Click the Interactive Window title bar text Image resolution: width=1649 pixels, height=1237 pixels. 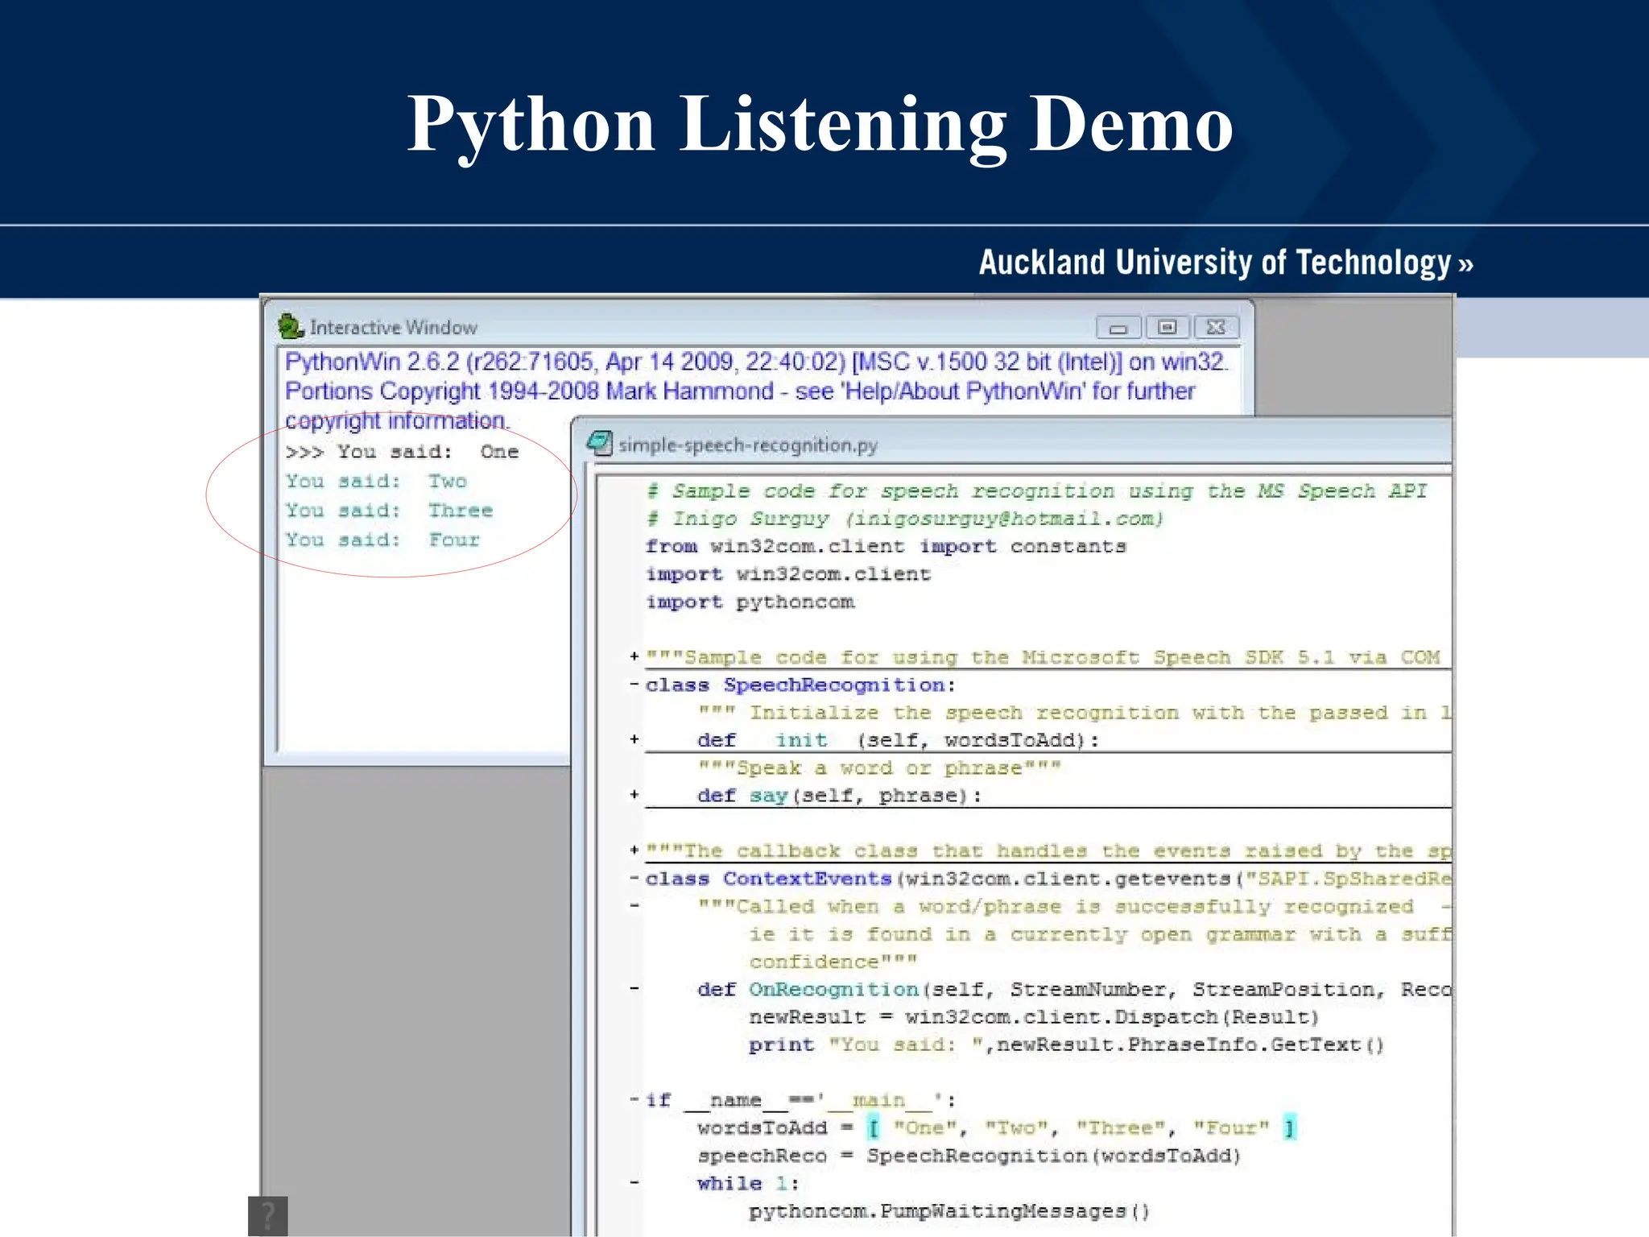pos(394,328)
